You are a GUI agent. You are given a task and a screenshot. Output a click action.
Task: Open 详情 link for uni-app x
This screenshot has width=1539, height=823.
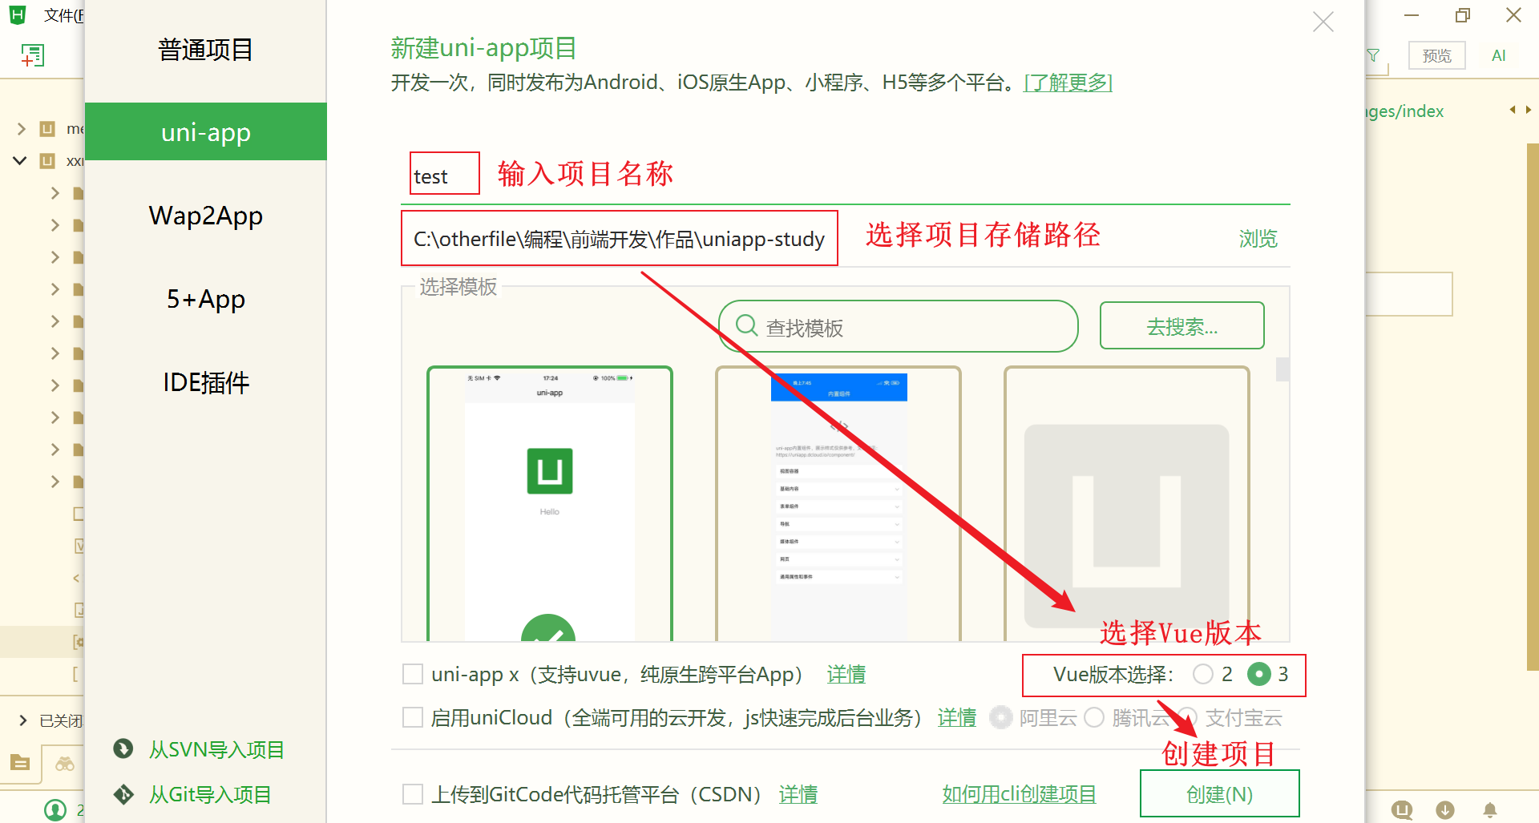click(x=846, y=675)
